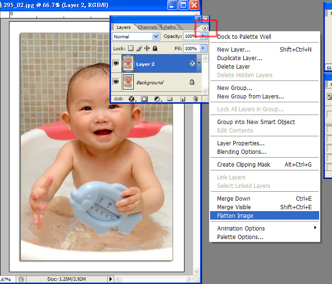Image resolution: width=332 pixels, height=284 pixels.
Task: Hide the Background layer
Action: click(x=116, y=82)
